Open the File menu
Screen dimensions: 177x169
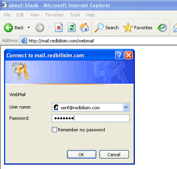pyautogui.click(x=7, y=15)
